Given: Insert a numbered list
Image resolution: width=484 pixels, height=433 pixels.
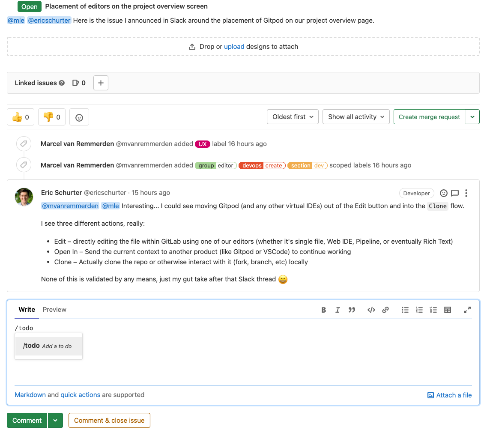Looking at the screenshot, I should 419,310.
